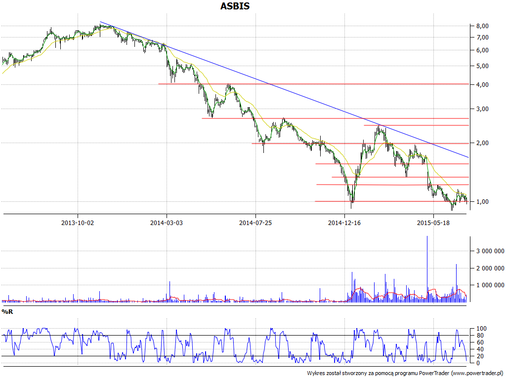Click the 4,00 price axis label
Viewport: 506px width, 379px height.
tap(483, 85)
